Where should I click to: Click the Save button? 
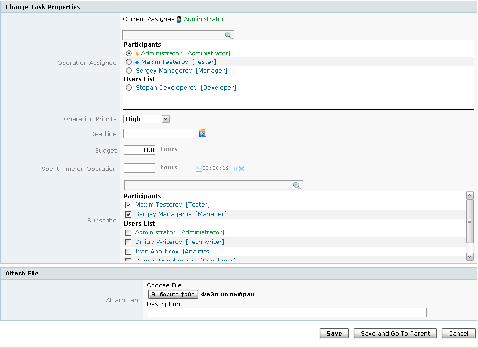click(x=334, y=334)
